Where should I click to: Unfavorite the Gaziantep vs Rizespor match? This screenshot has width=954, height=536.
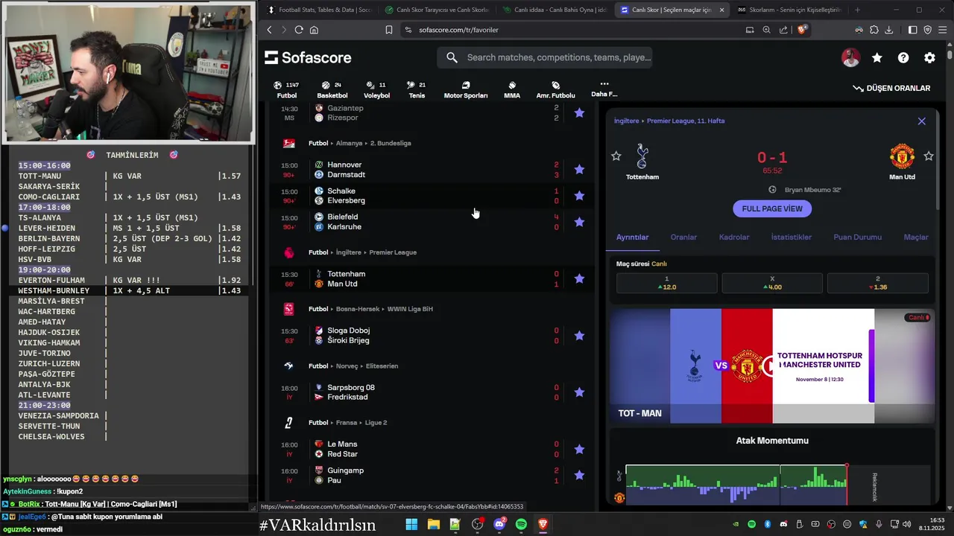[x=579, y=113]
